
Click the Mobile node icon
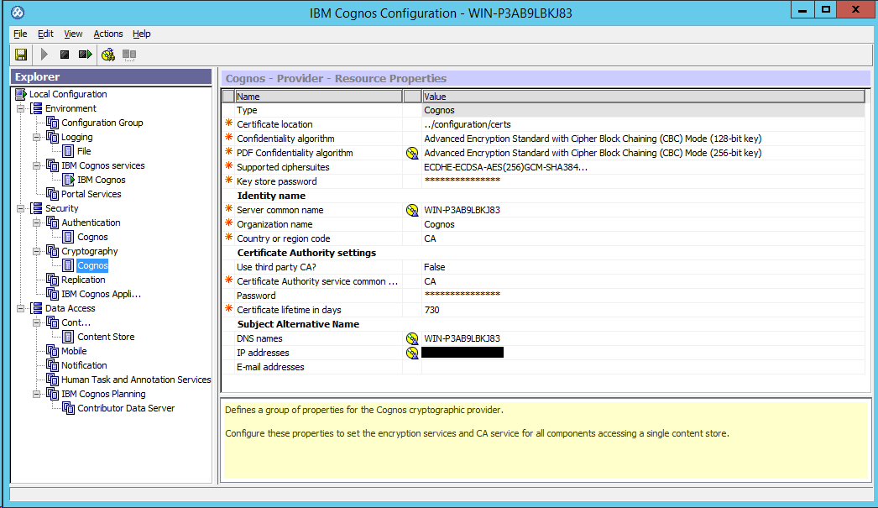coord(53,351)
